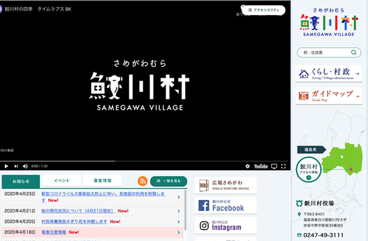This screenshot has width=368, height=241.
Task: Click chevron arrow on 2020年4月23日 row
Action: pos(179,197)
